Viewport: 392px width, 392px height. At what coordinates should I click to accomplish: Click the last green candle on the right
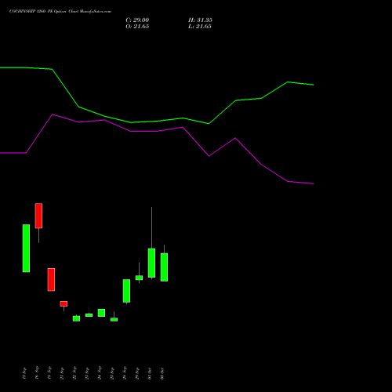coord(164,267)
